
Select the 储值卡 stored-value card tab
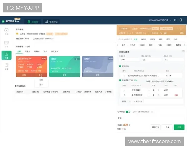coord(27,52)
